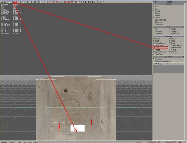Click the icon left of the red snap group
This screenshot has height=143, width=187.
(x=50, y=2)
